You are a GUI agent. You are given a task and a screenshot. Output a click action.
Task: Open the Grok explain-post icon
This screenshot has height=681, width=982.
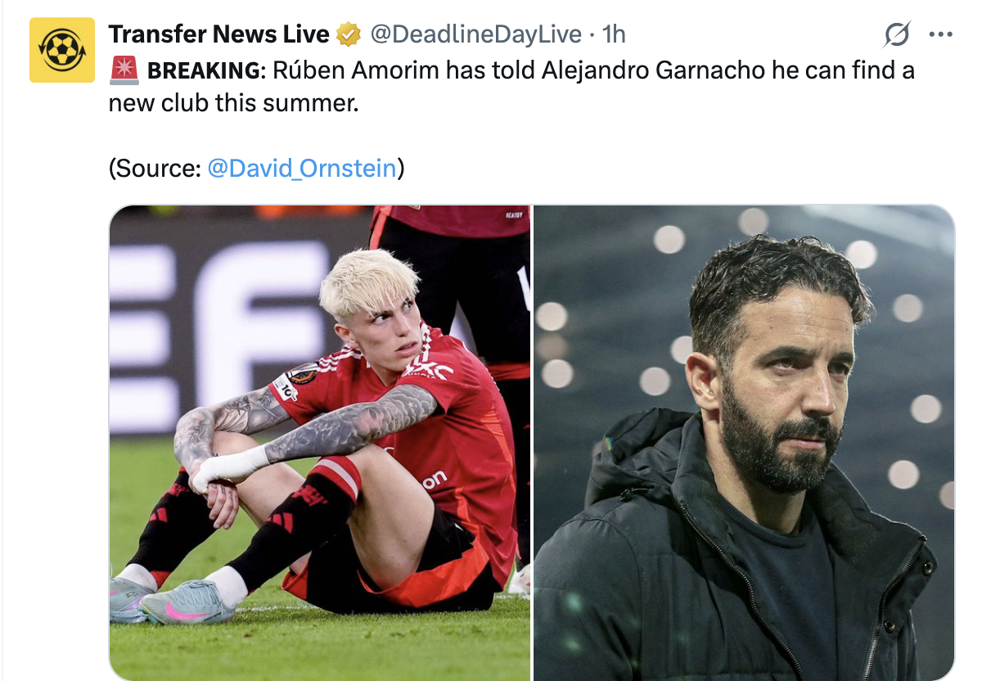click(x=897, y=34)
